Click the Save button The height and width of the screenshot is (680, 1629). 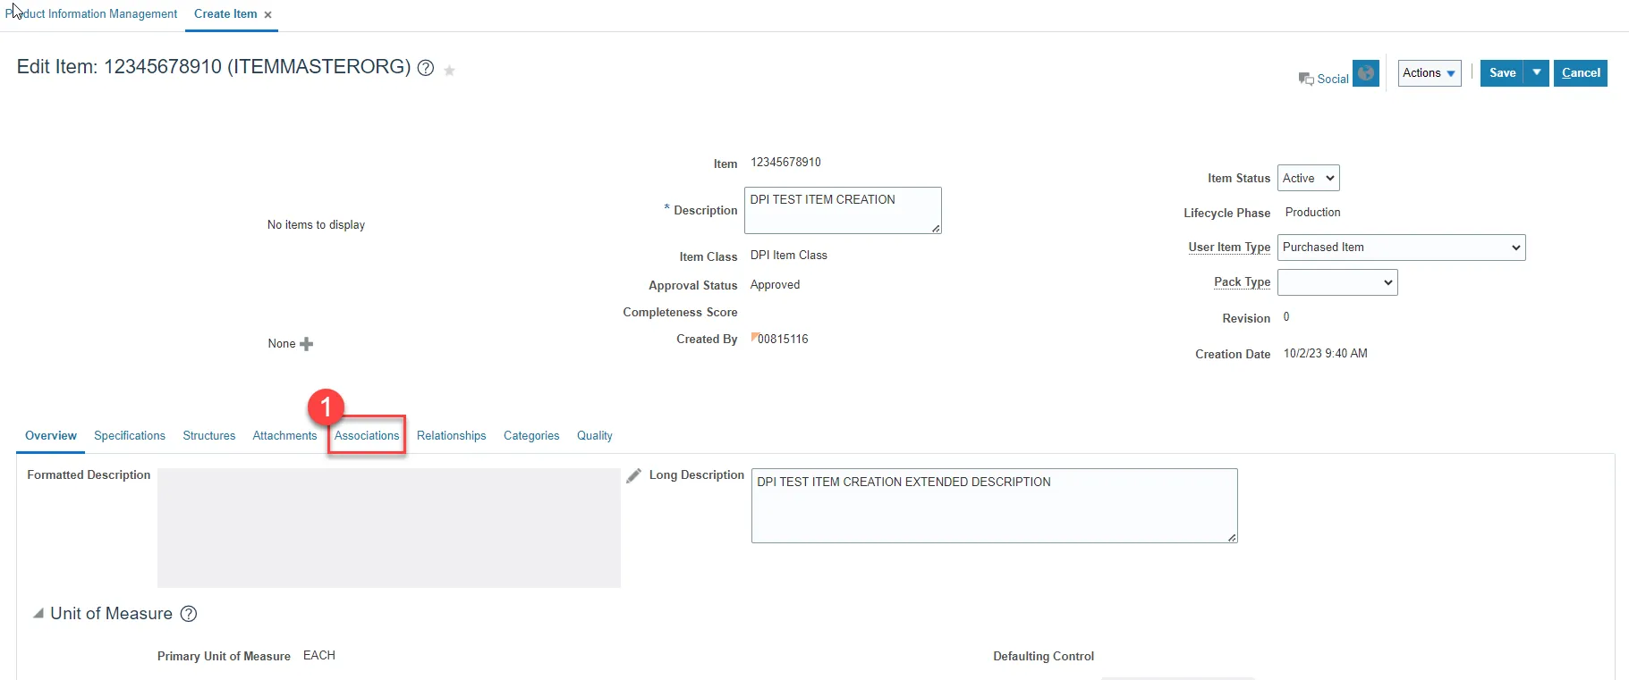coord(1503,73)
